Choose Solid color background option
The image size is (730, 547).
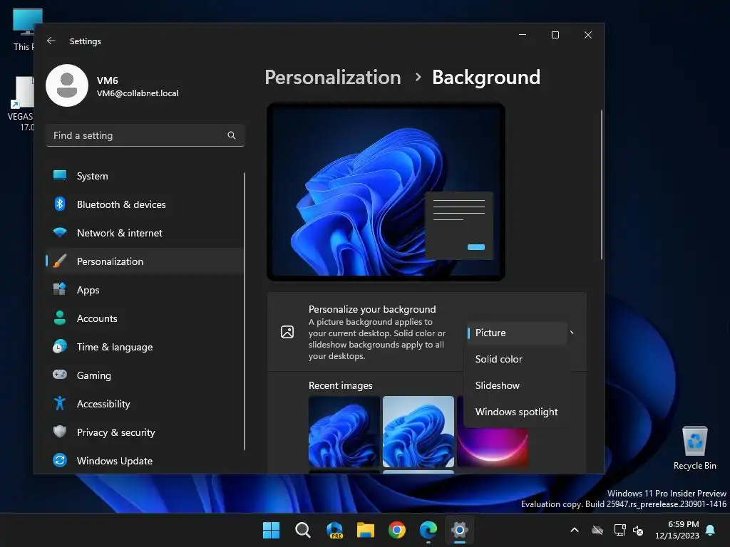click(x=517, y=359)
